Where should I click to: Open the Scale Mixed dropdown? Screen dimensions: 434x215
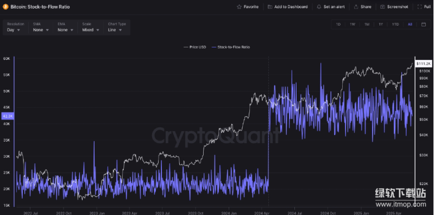coord(91,27)
